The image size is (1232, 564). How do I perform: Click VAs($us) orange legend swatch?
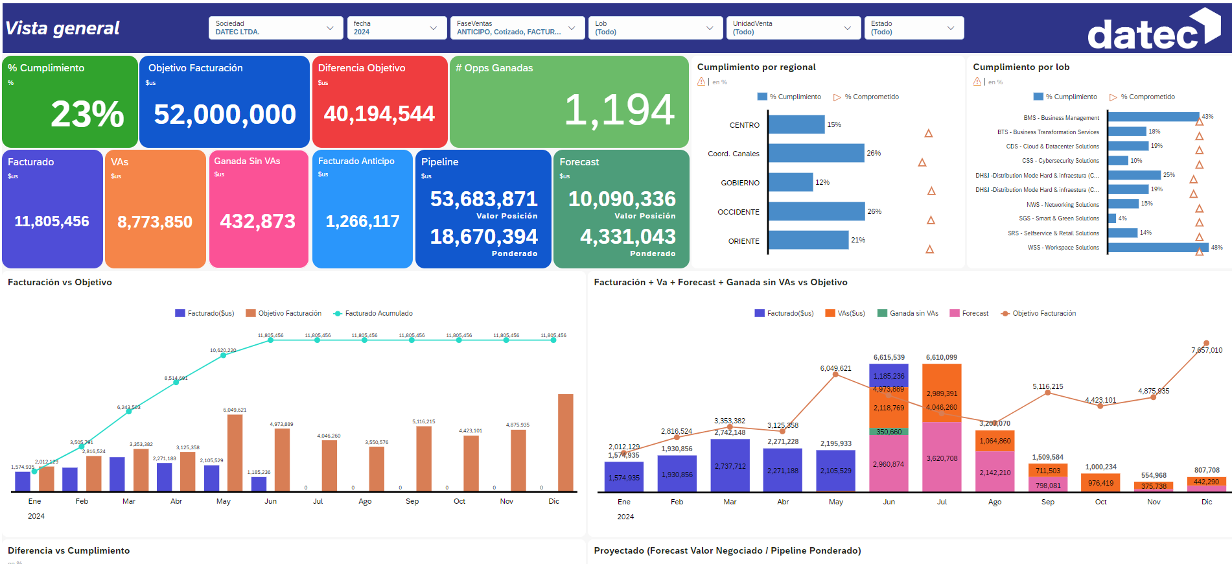coord(830,313)
